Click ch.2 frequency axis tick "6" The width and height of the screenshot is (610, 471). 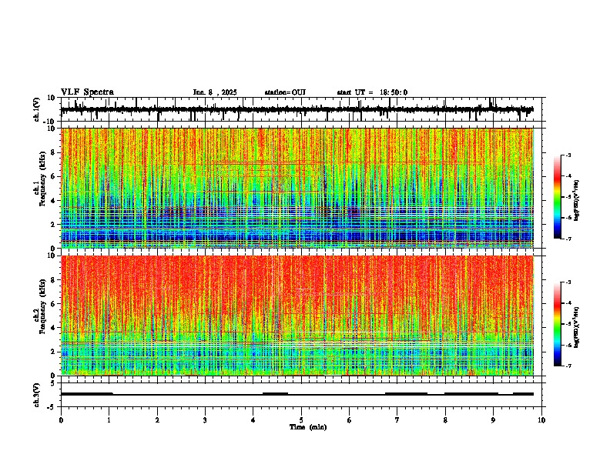pos(54,304)
